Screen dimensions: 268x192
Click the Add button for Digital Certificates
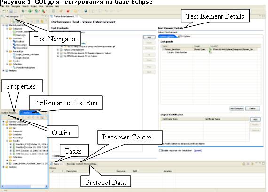(255, 119)
